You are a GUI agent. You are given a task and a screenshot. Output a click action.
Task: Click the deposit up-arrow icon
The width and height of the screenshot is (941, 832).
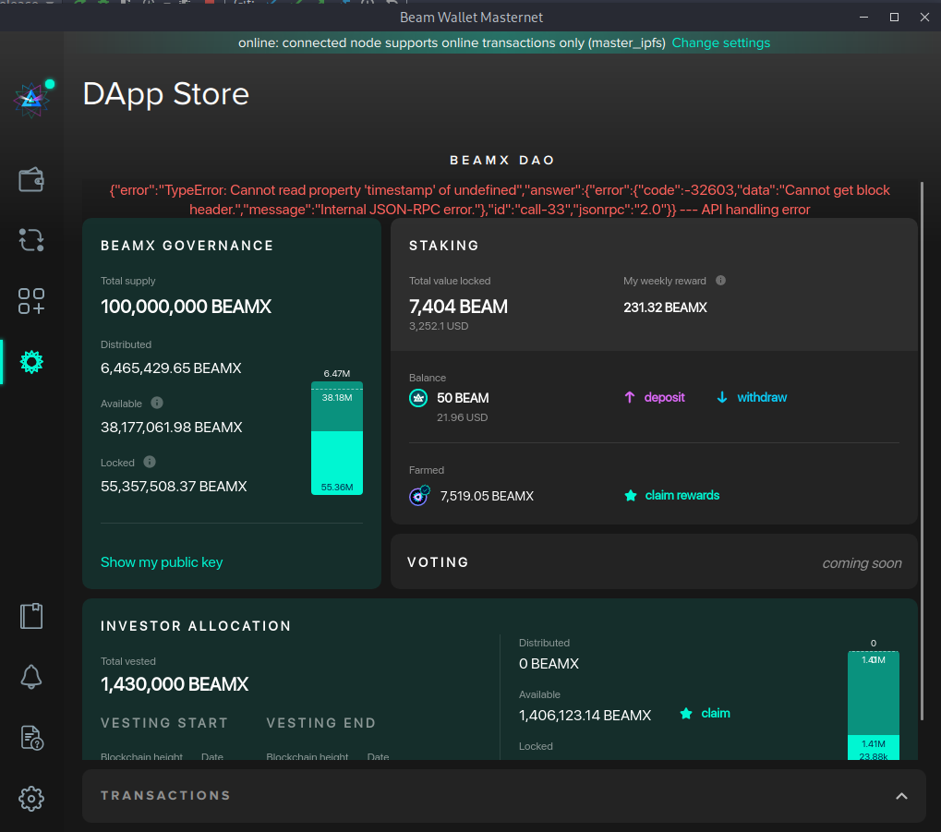[x=630, y=397]
